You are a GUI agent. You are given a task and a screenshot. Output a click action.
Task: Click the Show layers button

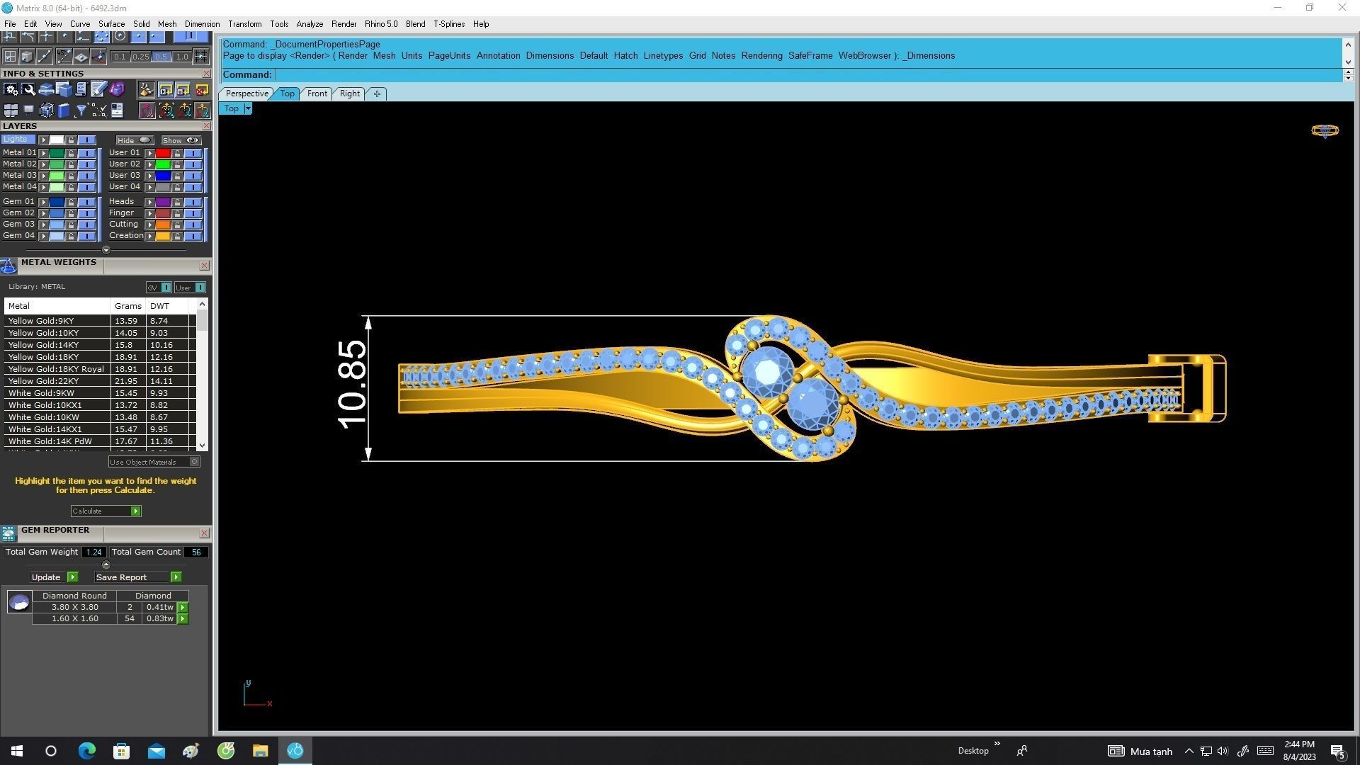tap(181, 140)
